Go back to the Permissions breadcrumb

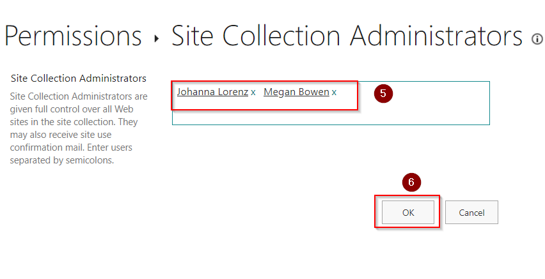[x=73, y=36]
